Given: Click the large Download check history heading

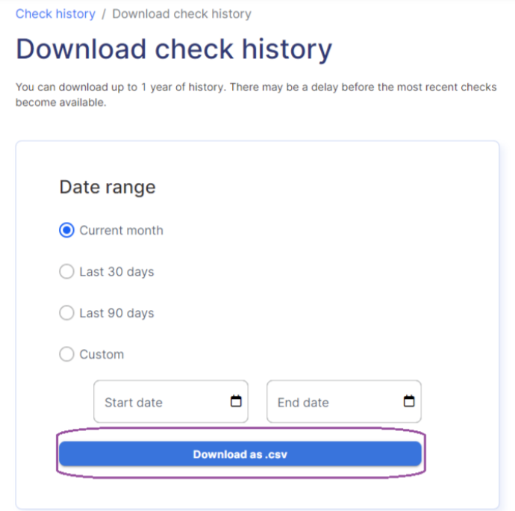Looking at the screenshot, I should tap(174, 49).
